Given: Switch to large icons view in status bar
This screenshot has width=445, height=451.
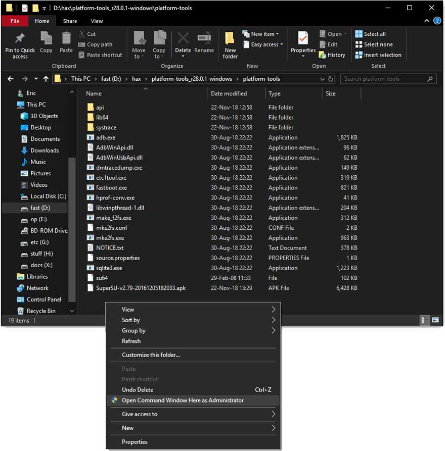Looking at the screenshot, I should click(x=435, y=320).
